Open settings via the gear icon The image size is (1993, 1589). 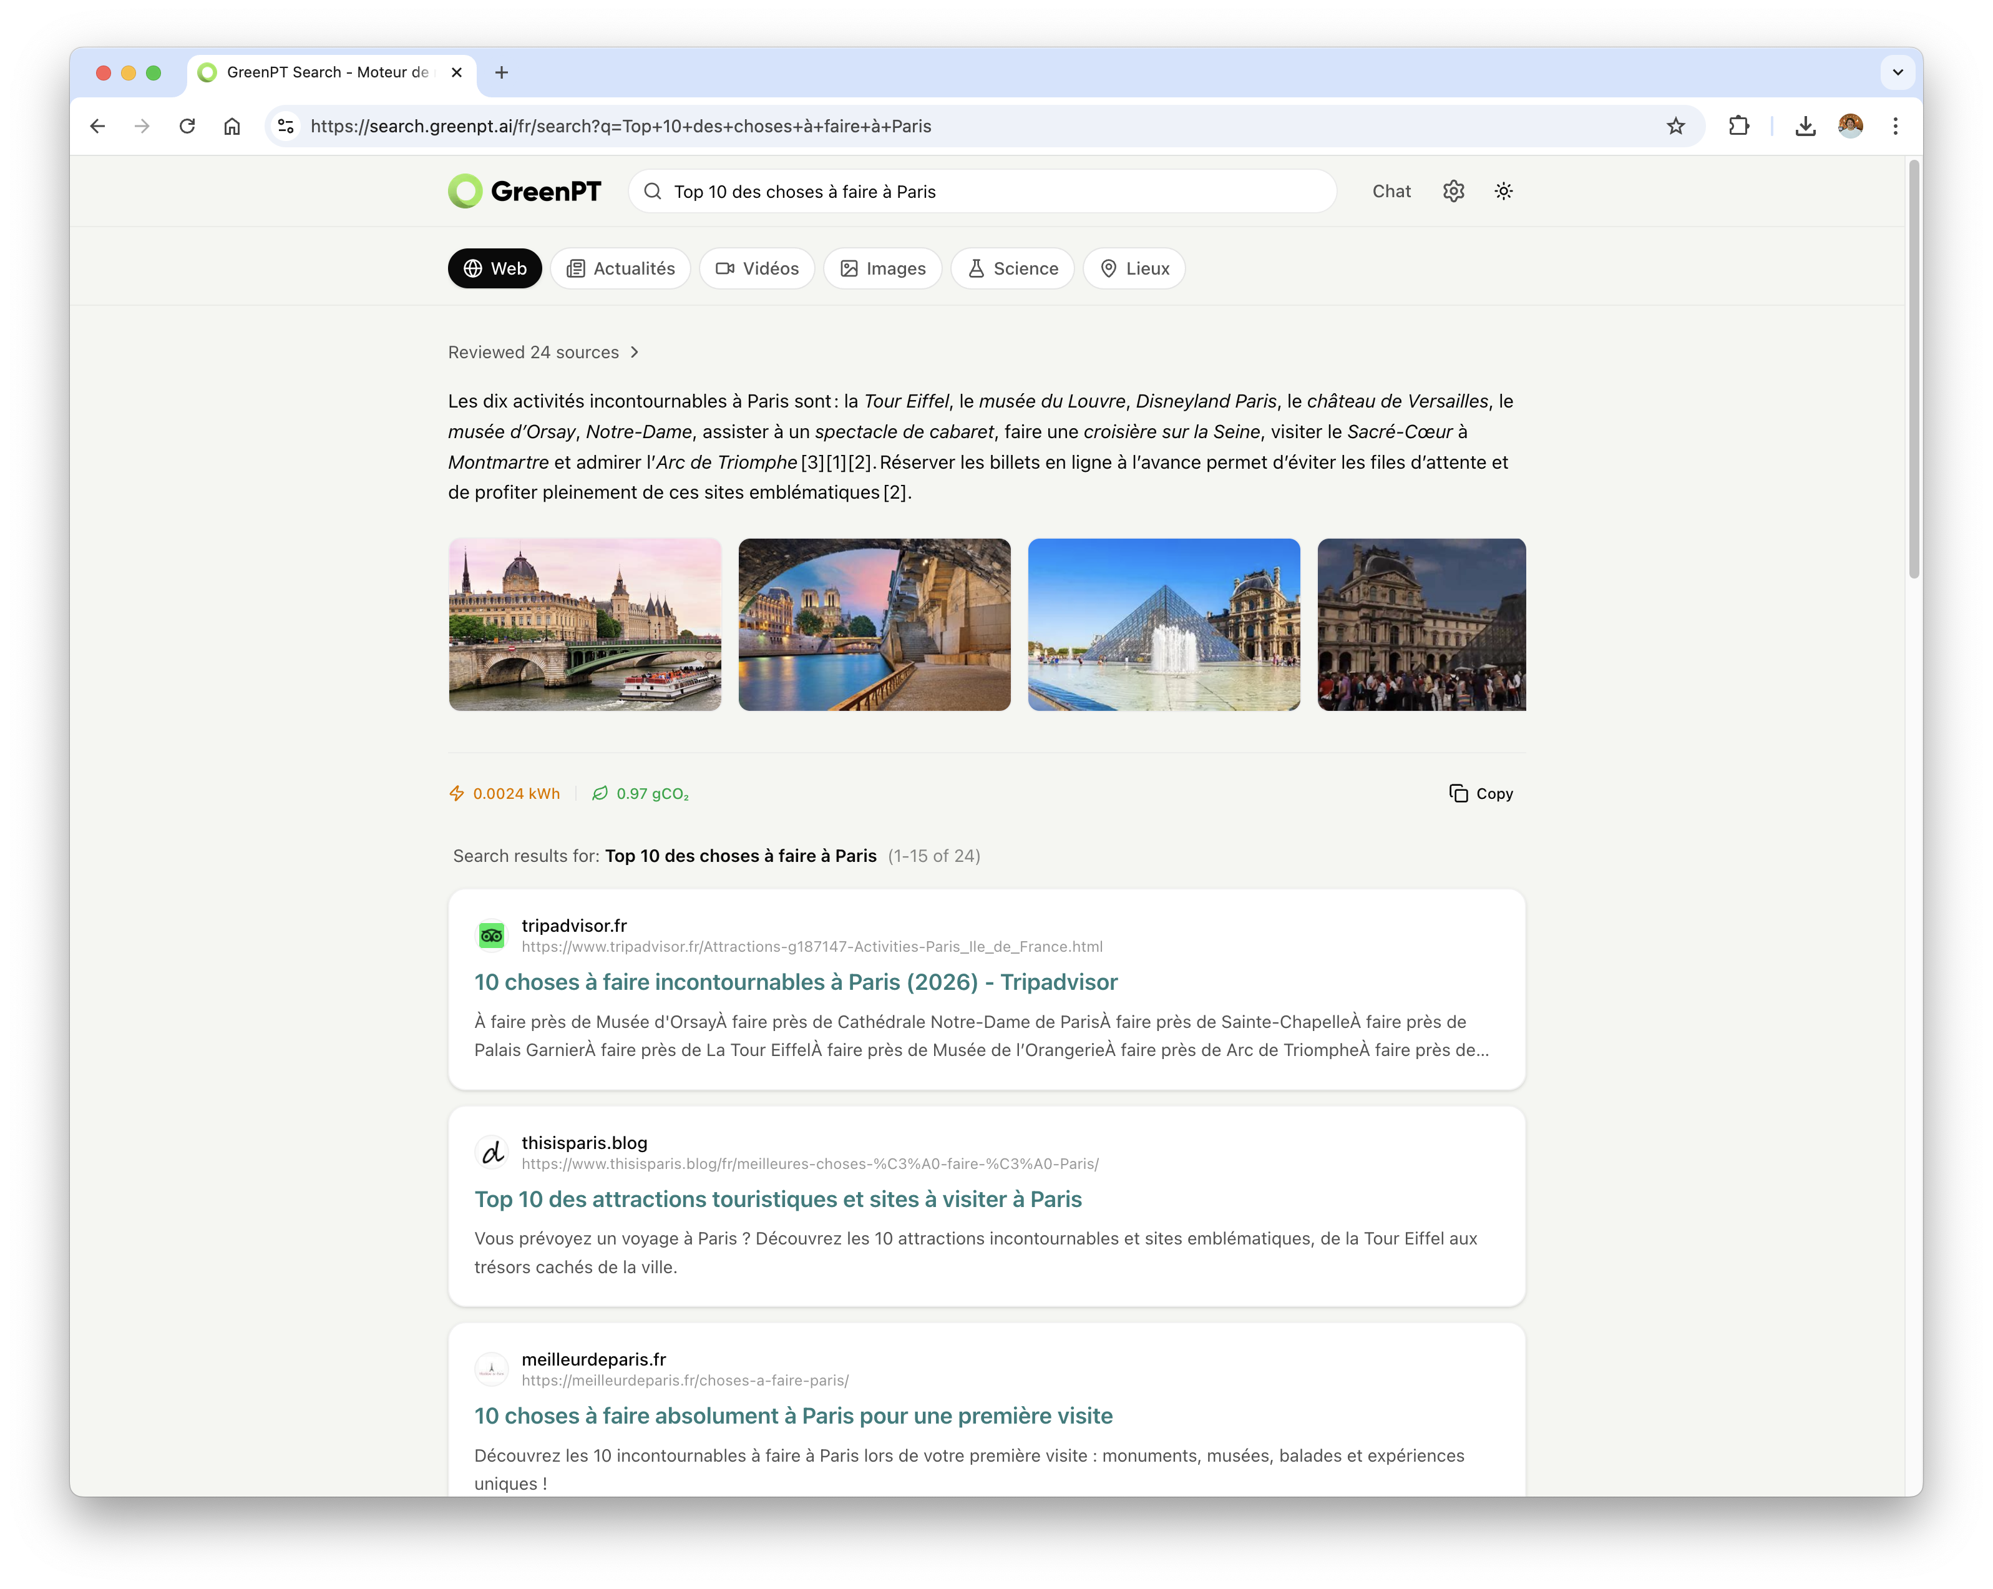pyautogui.click(x=1453, y=192)
